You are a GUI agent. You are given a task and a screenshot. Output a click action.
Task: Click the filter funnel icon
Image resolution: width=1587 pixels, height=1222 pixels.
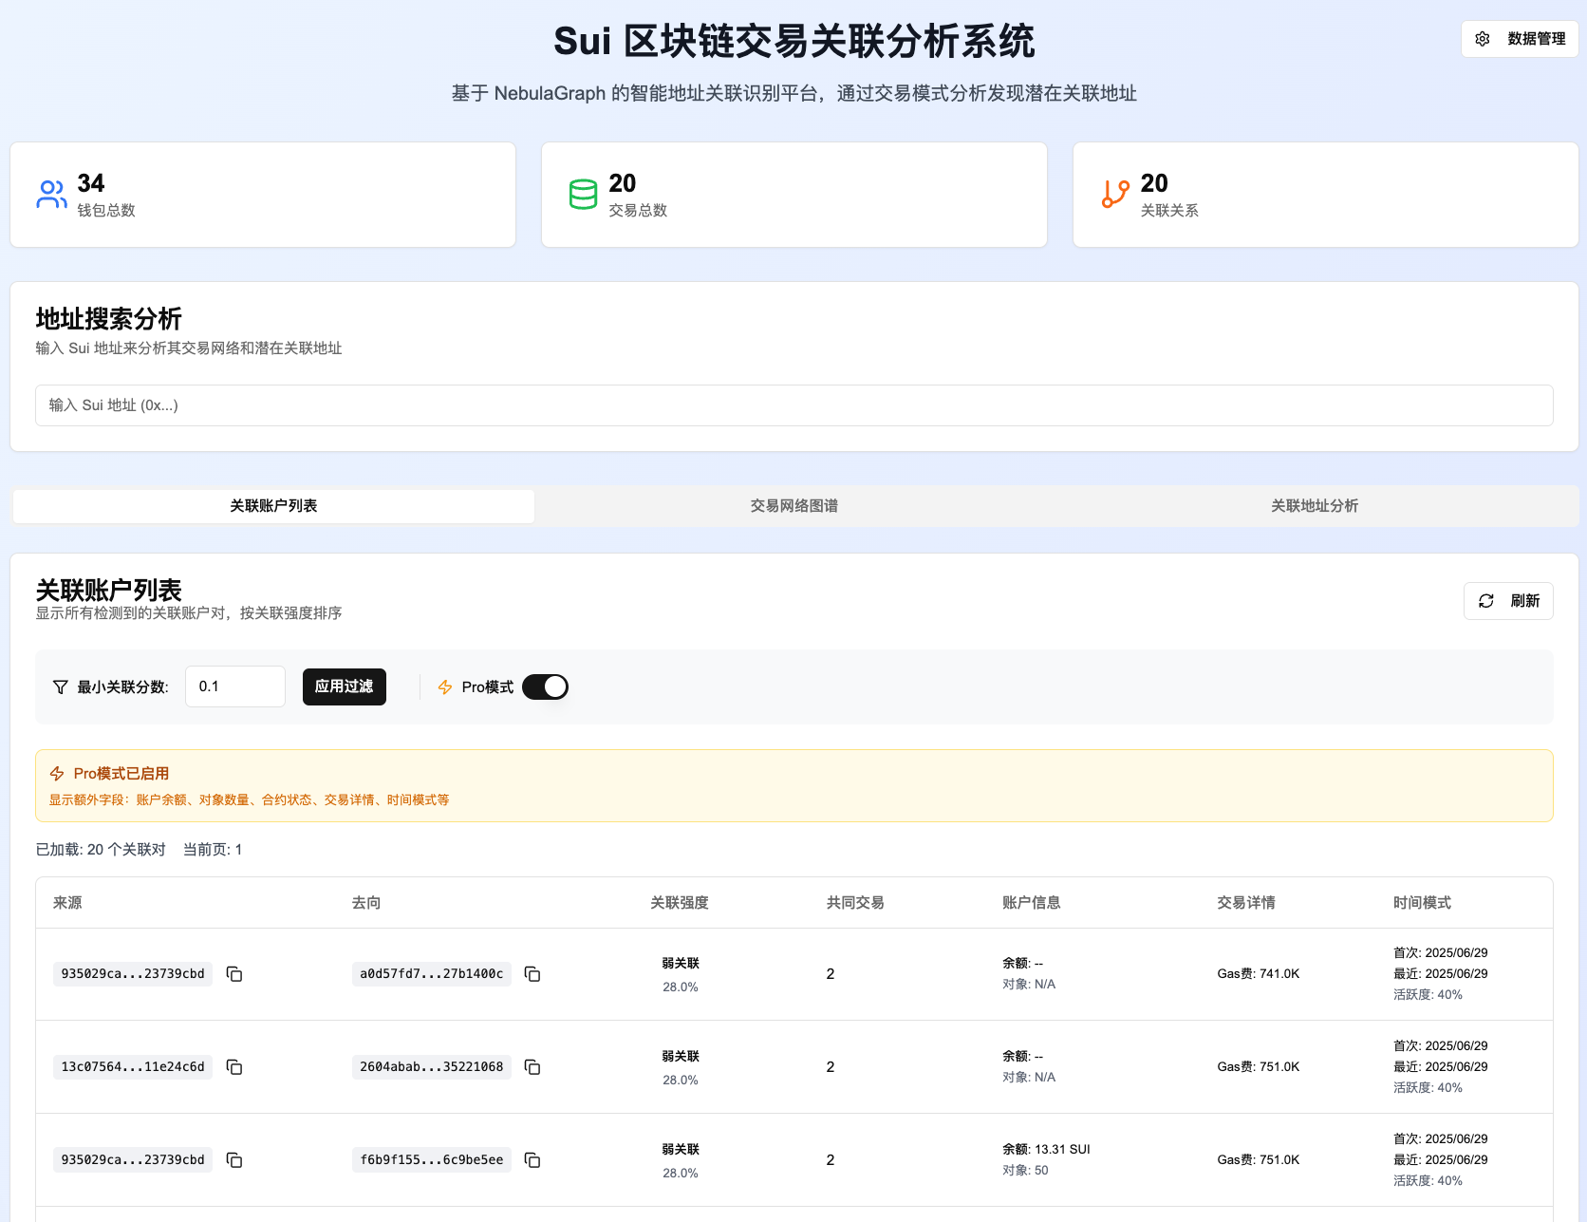coord(60,686)
